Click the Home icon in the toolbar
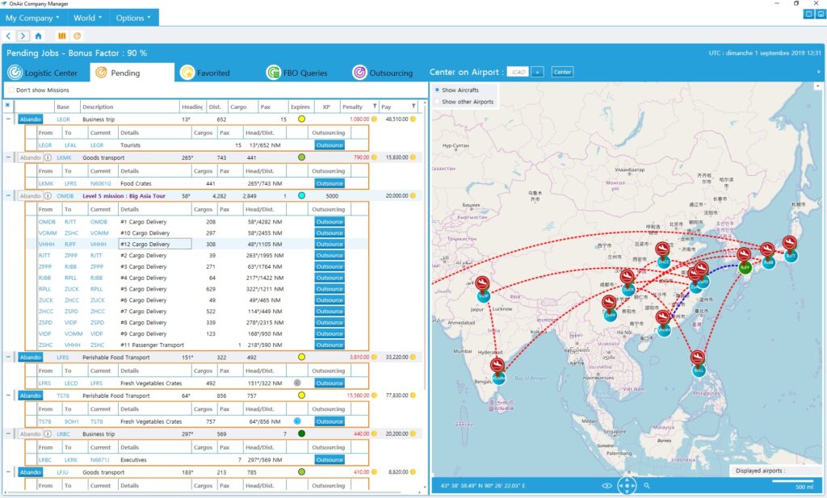The image size is (827, 498). coord(38,36)
